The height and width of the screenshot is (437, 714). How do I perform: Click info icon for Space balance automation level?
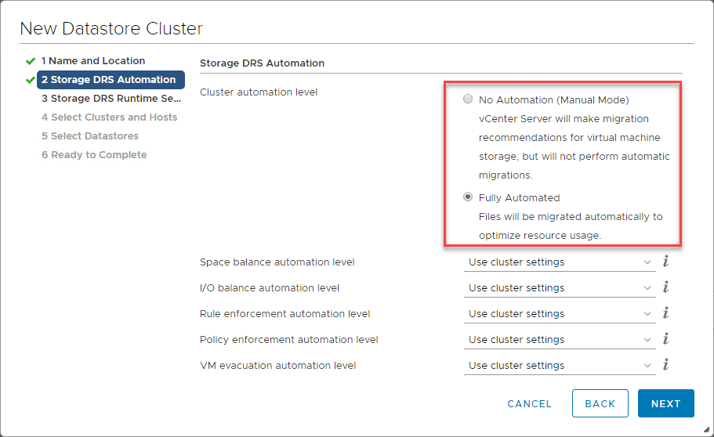(665, 262)
